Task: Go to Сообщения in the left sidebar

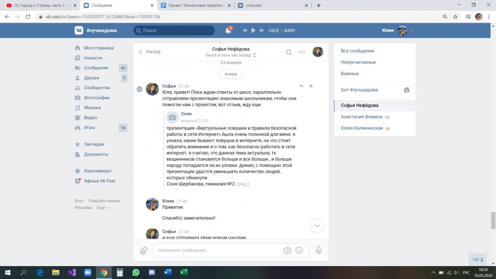Action: click(96, 67)
